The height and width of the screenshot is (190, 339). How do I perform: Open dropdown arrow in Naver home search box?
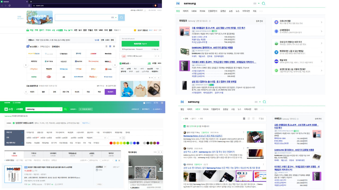(116, 17)
